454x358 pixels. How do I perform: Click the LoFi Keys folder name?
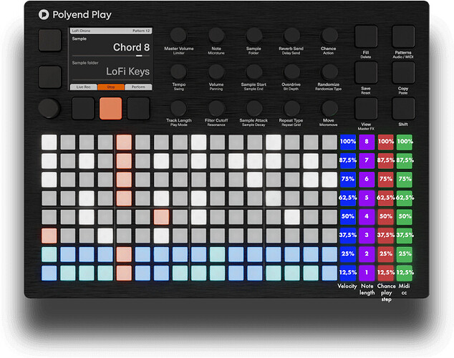coord(127,71)
